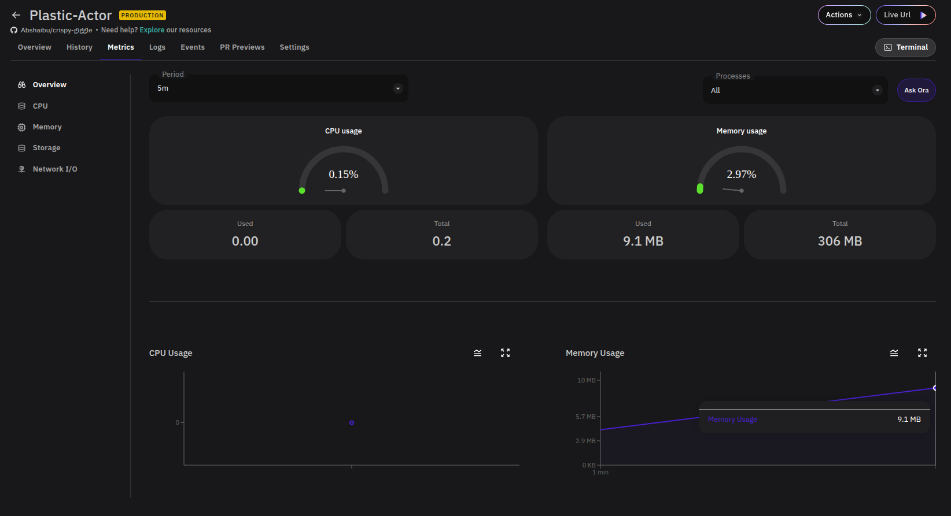
Task: Switch to the History tab
Action: 79,47
